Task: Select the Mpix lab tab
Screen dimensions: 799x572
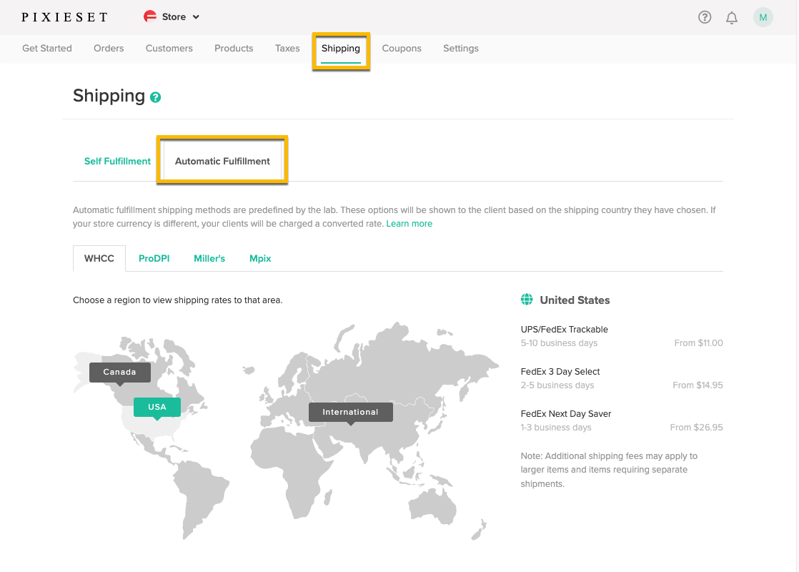Action: point(260,259)
